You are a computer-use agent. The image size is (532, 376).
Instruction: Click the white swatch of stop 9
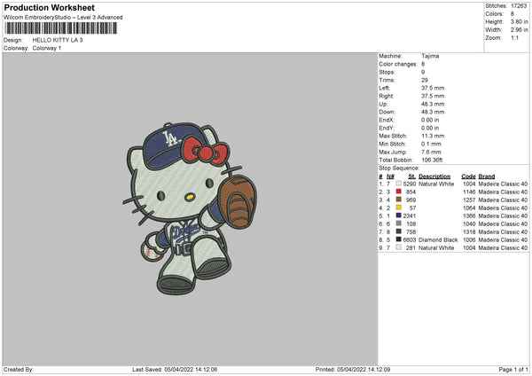pyautogui.click(x=399, y=247)
